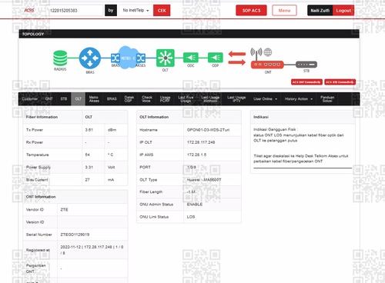The image size is (385, 283).
Task: Click the Indikasi Gangguan Fisik text
Action: pos(275,129)
